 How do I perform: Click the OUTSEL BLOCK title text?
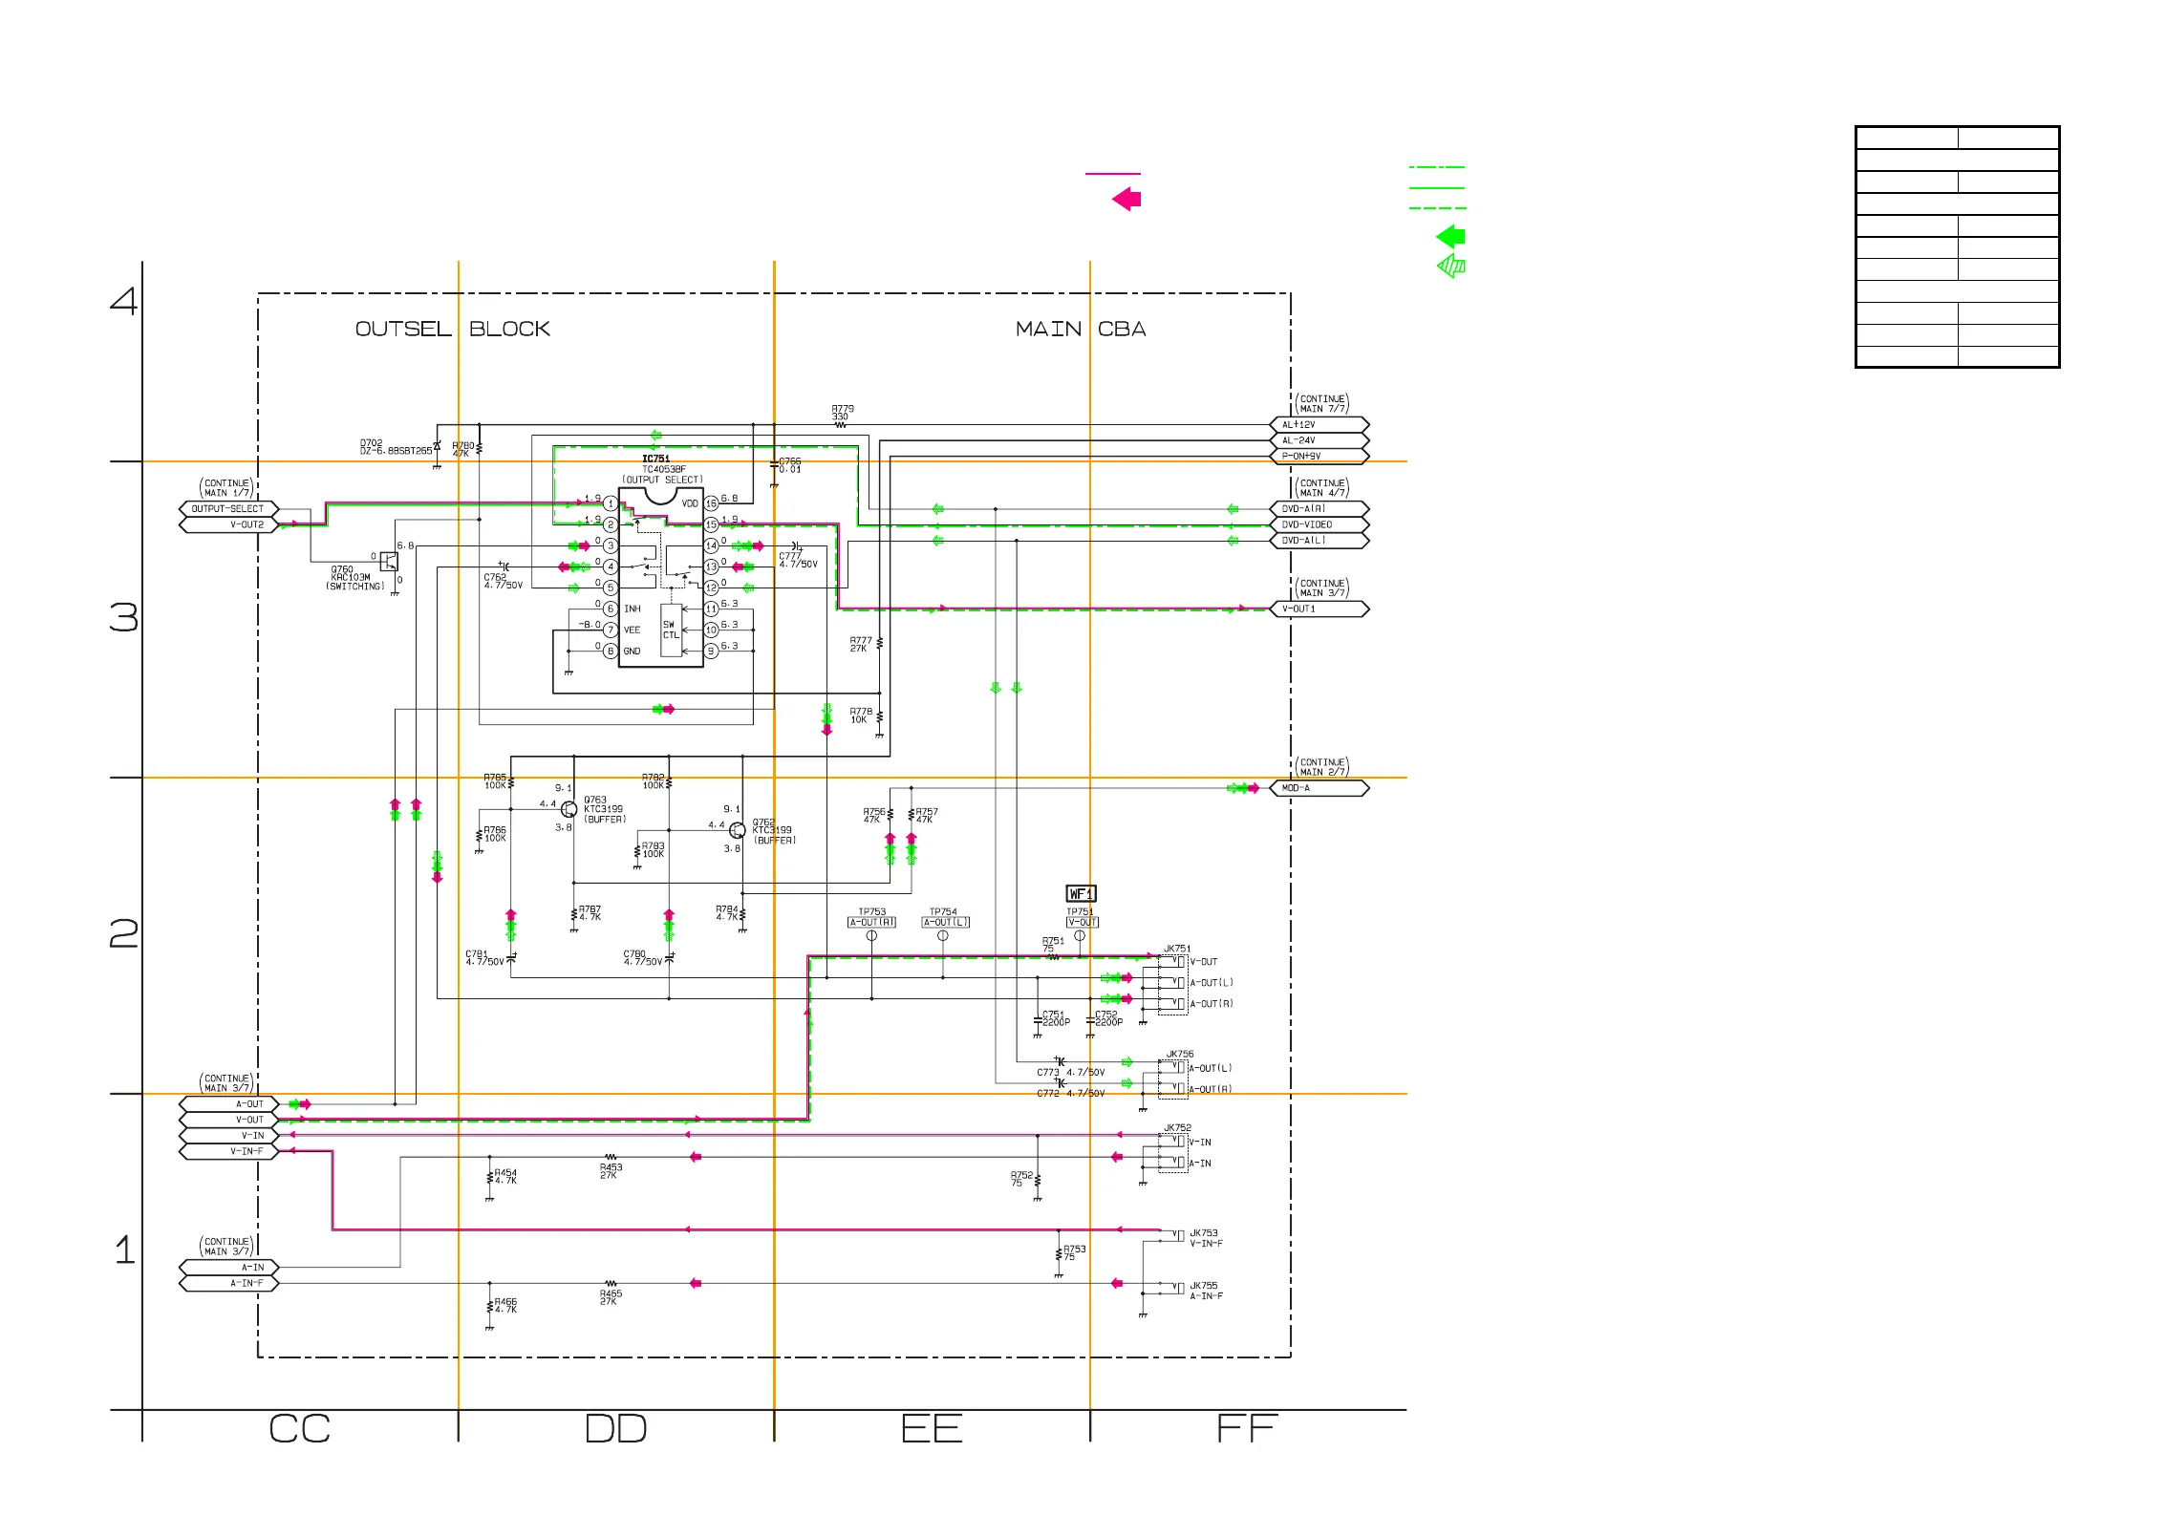[452, 329]
